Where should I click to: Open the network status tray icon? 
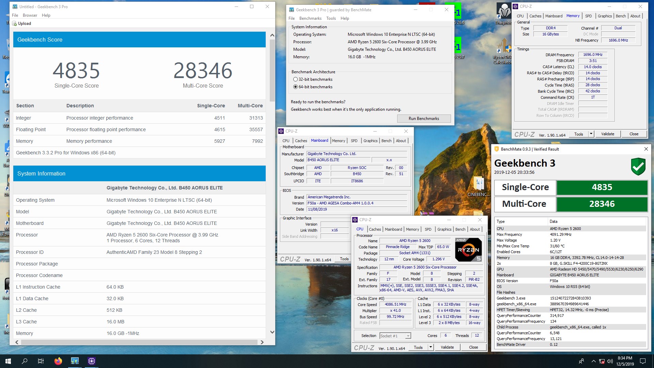pos(602,361)
